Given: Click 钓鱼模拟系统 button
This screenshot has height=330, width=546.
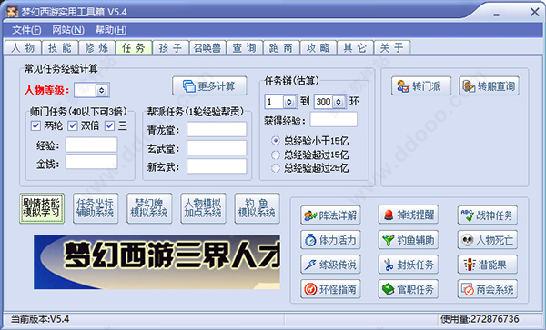Looking at the screenshot, I should (x=257, y=208).
